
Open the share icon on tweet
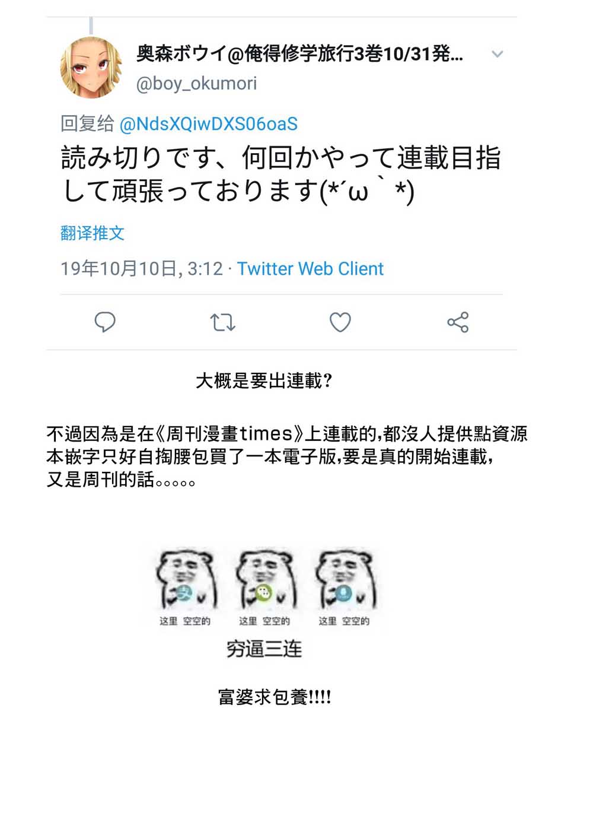(458, 322)
